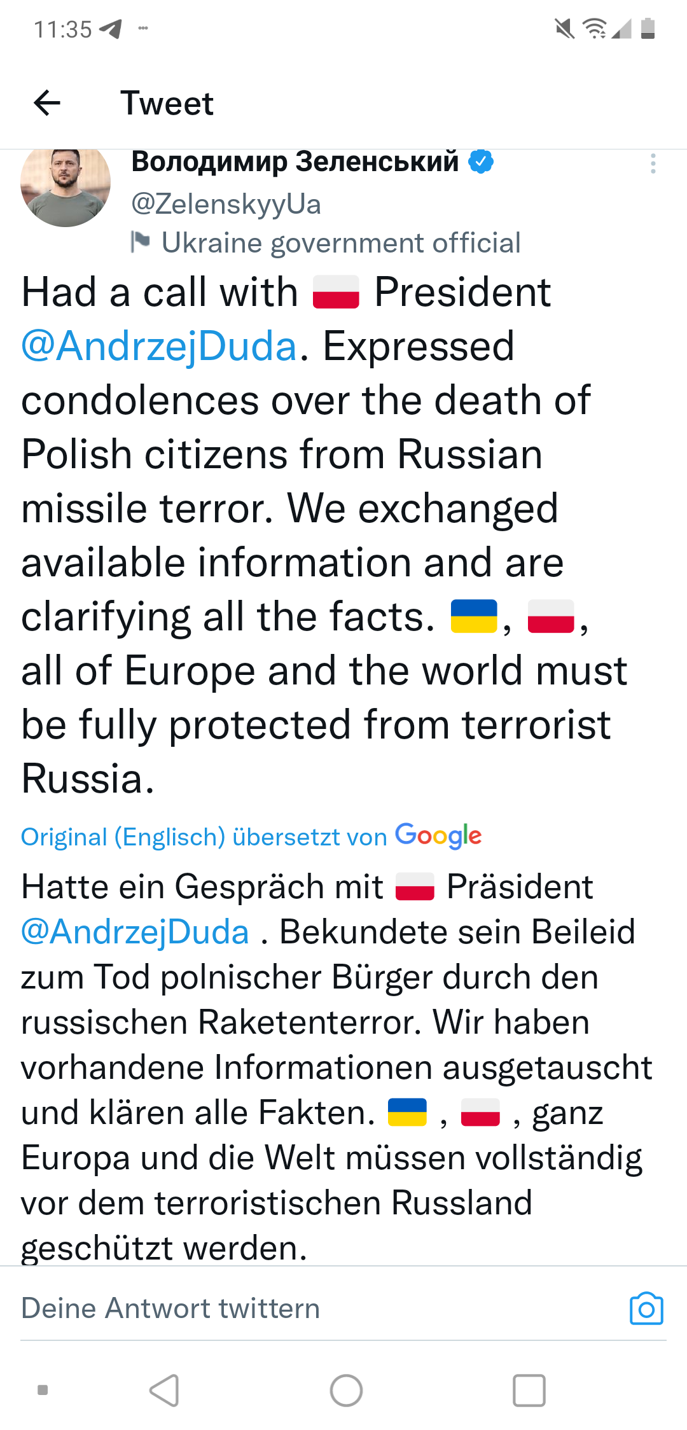This screenshot has height=1430, width=687.
Task: Tap the camera icon in reply bar
Action: (x=646, y=1309)
